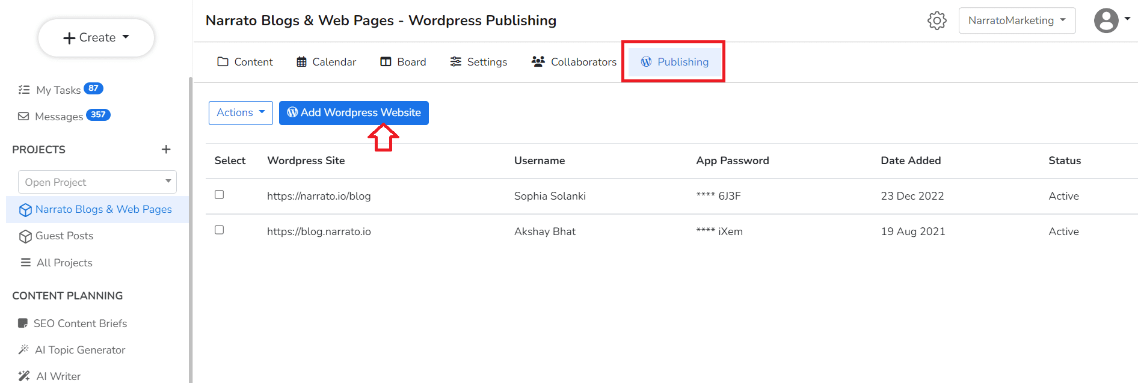Switch to the Collaborators tab
This screenshot has width=1138, height=383.
574,61
